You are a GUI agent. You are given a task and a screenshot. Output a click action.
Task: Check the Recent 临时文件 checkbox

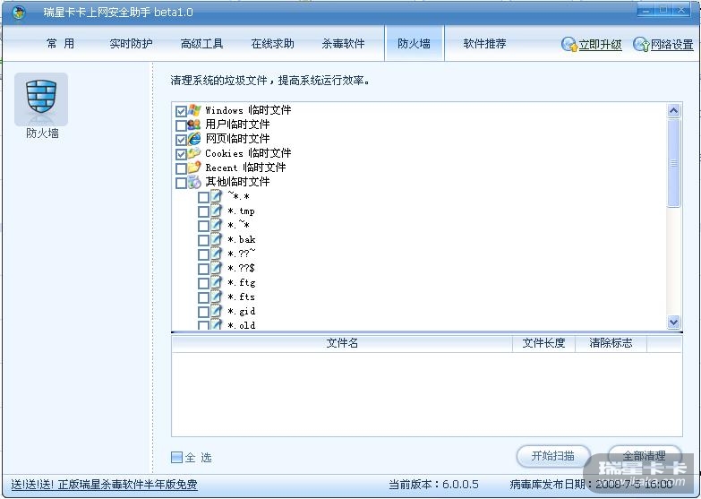(x=181, y=168)
